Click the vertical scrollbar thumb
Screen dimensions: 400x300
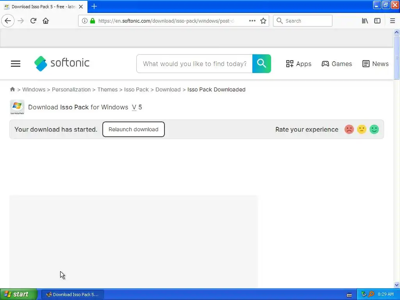[x=396, y=58]
